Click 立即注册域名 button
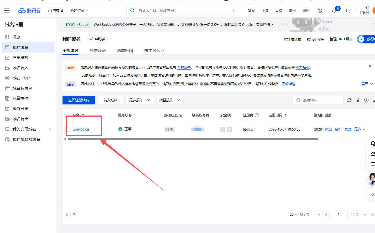Viewport: 375px width, 233px height. 79,100
